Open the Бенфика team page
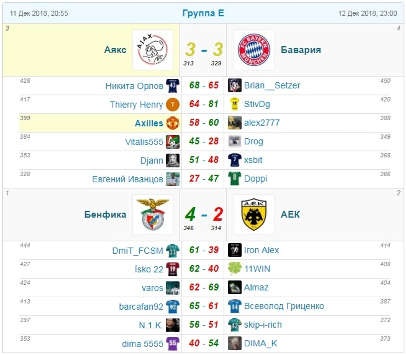406x355 pixels. [x=105, y=214]
